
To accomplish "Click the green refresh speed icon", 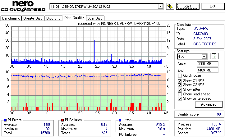I will click(214, 56).
